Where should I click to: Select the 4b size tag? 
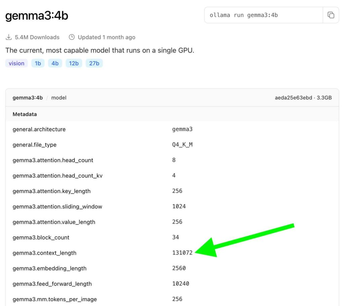[55, 63]
